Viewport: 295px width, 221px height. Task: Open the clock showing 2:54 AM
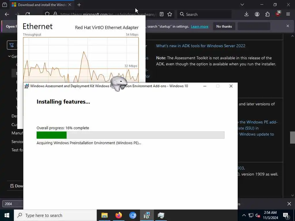270,215
